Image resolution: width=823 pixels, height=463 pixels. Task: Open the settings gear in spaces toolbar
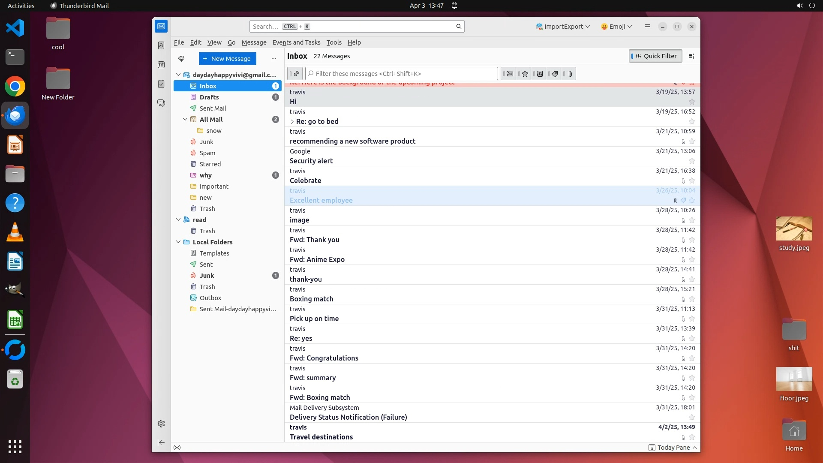pos(161,424)
